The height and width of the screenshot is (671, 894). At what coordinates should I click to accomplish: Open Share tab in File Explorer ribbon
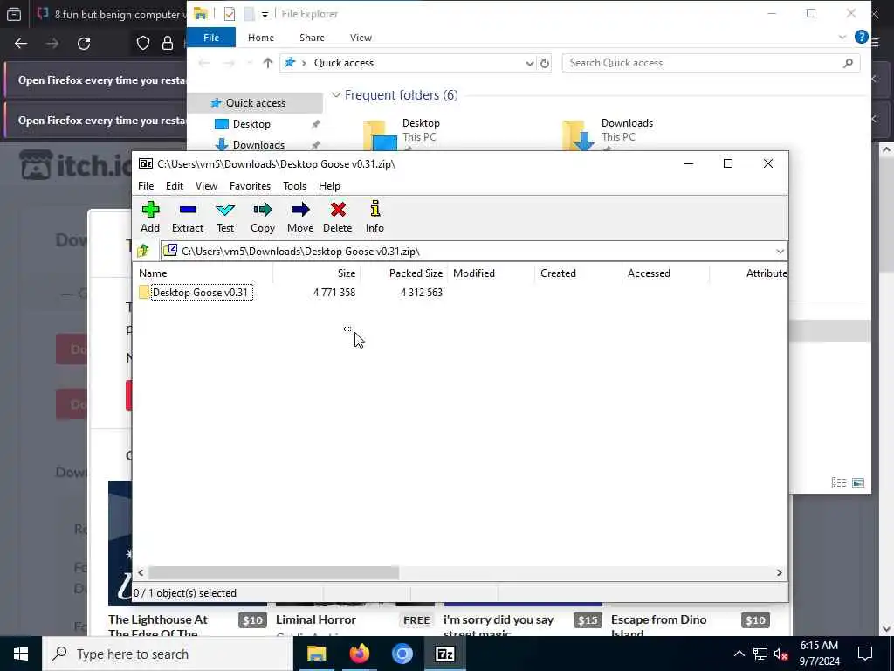312,38
